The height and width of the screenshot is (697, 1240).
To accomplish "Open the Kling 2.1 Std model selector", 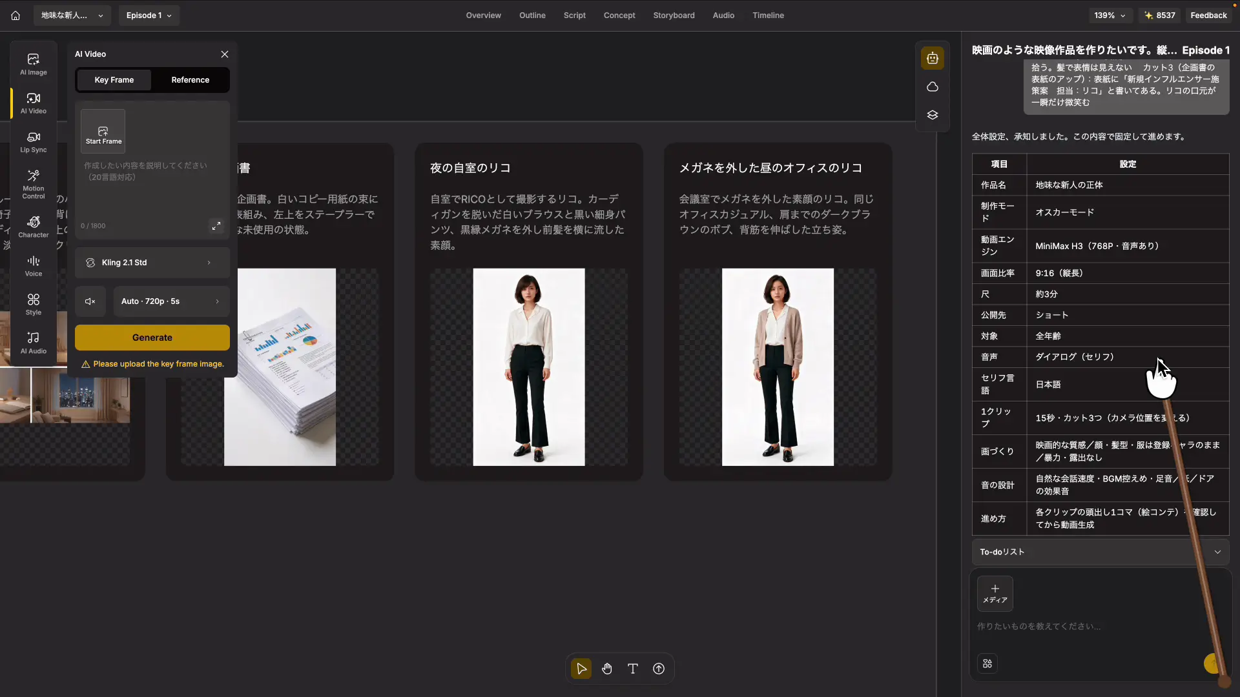I will tap(152, 263).
